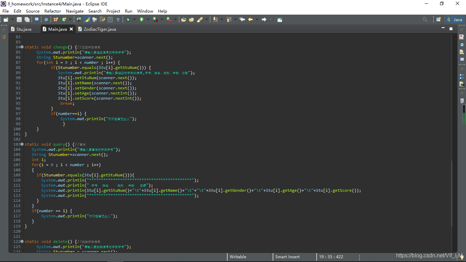Collapse the change() method at line 84

tap(22, 47)
